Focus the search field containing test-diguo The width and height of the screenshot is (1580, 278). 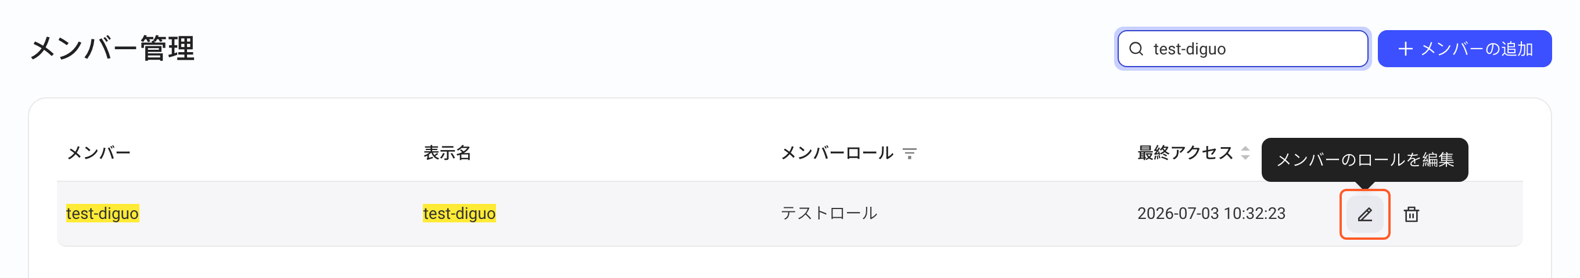pos(1243,49)
